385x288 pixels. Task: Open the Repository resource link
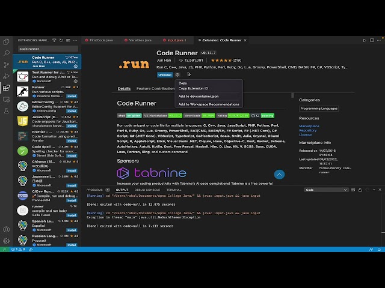(x=307, y=131)
